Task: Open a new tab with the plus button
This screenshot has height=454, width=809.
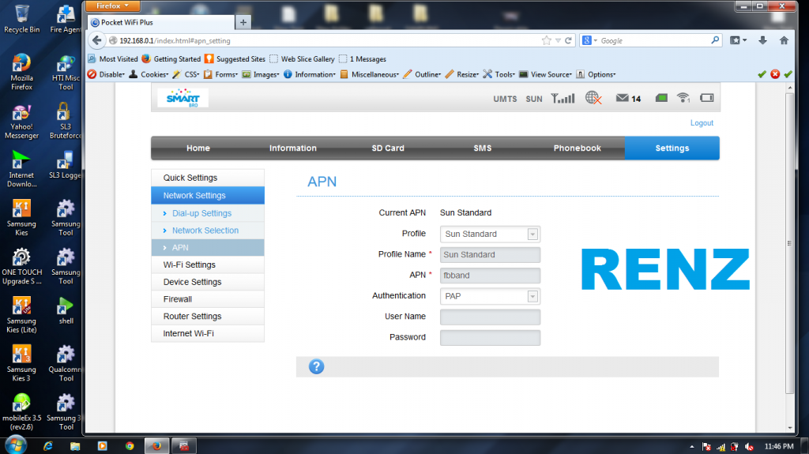Action: coord(243,22)
